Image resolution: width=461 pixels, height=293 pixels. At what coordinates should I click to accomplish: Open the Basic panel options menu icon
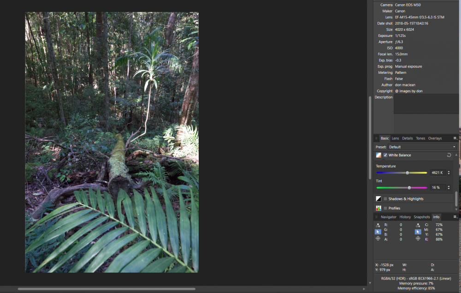[x=455, y=138]
